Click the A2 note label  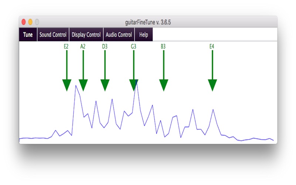coord(83,47)
